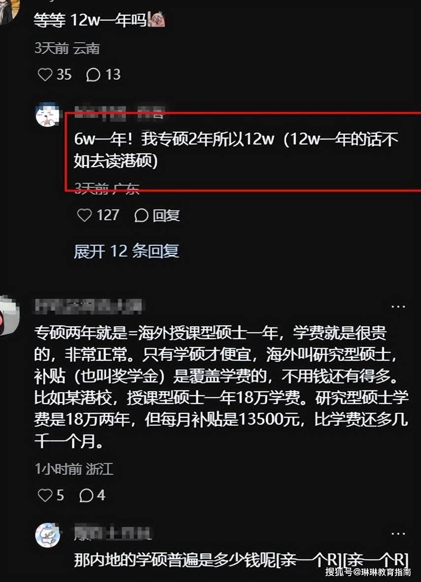421x582 pixels.
Task: Click the pig emoji after 12w一年吗
Action: pos(157,19)
